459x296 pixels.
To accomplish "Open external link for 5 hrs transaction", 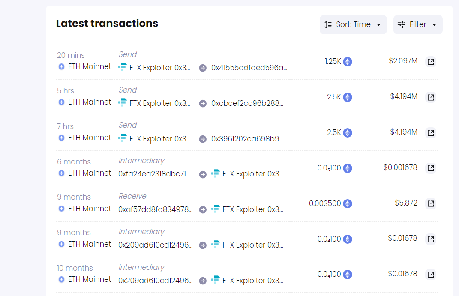I will point(431,97).
